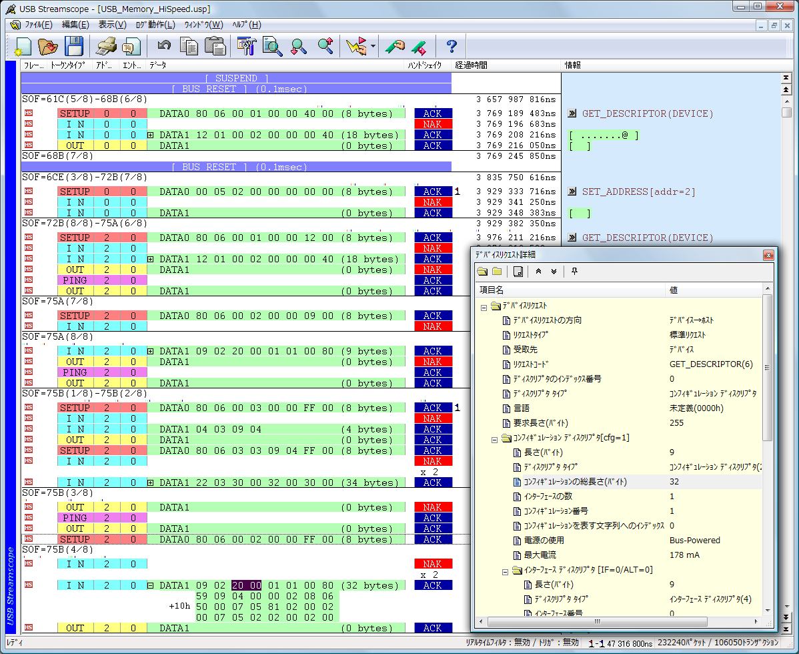This screenshot has width=799, height=654.
Task: Open a log file via folder icon
Action: (x=48, y=47)
